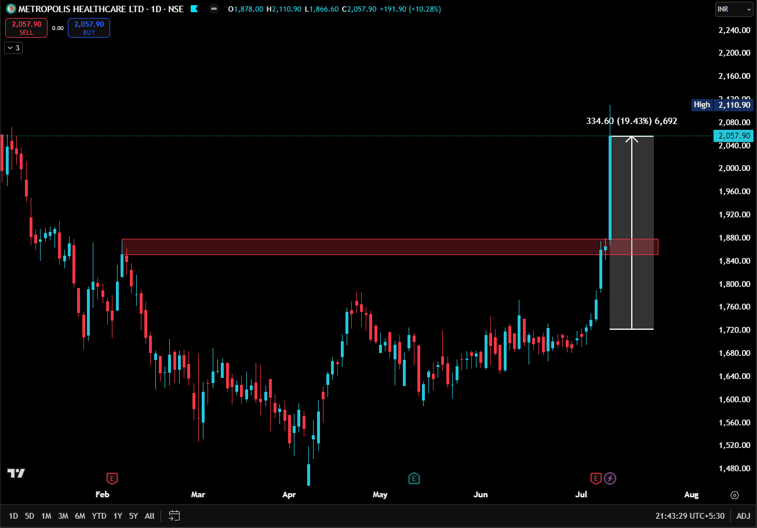Select the 6M date range
This screenshot has width=757, height=528.
[80, 515]
